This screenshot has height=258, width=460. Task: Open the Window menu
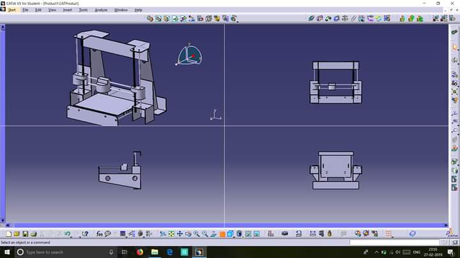[x=120, y=10]
